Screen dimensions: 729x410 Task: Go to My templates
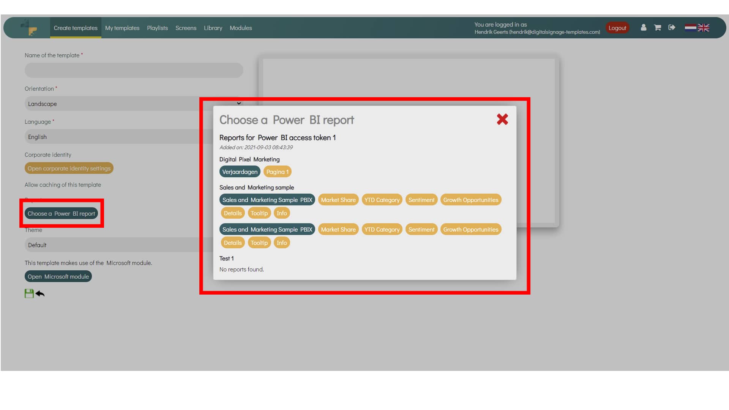122,28
